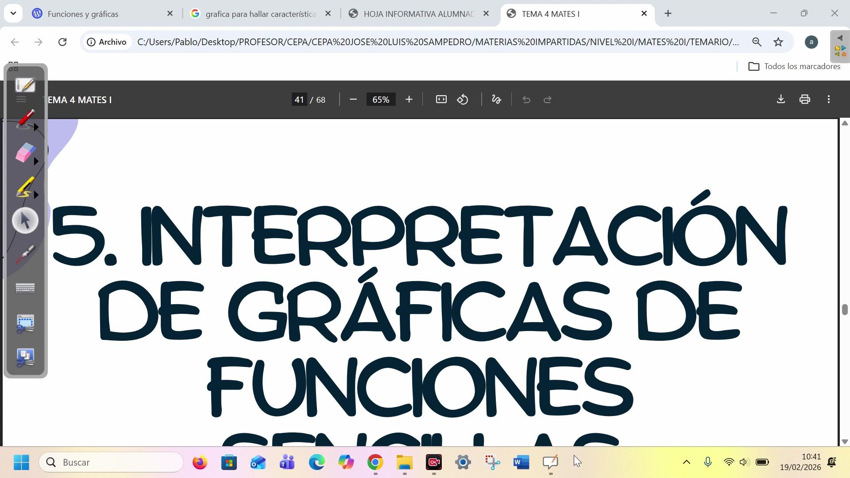850x478 pixels.
Task: Select the yellow highlighter tool
Action: pos(24,187)
